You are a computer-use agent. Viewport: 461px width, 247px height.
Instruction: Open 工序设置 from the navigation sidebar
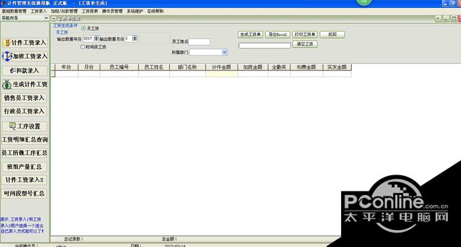click(25, 126)
